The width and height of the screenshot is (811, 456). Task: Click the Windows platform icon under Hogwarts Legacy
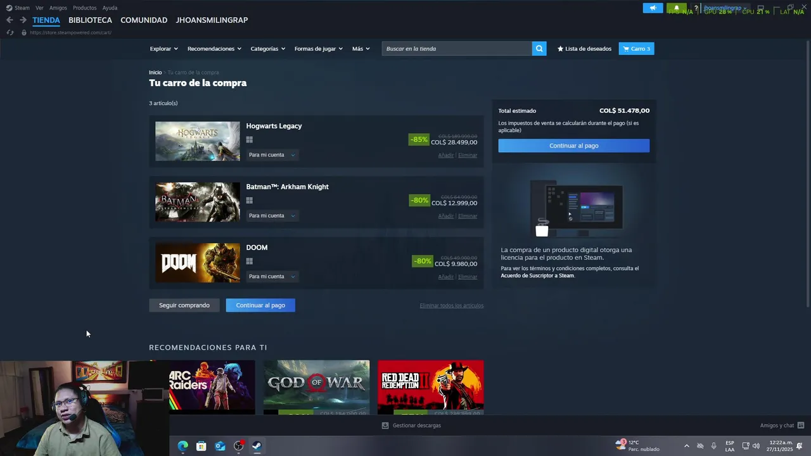coord(250,140)
